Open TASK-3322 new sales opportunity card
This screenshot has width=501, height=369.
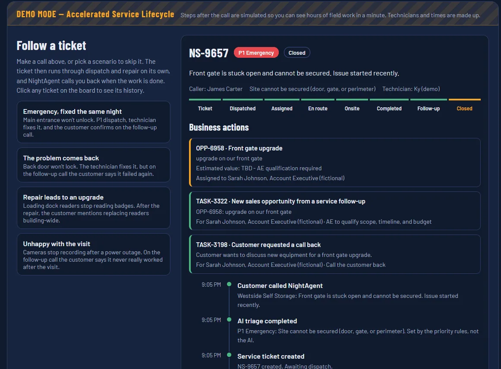335,211
